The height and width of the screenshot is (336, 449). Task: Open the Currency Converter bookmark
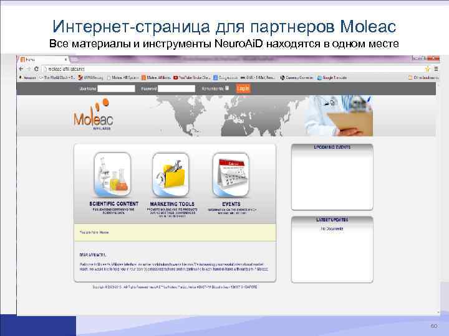[x=297, y=77]
